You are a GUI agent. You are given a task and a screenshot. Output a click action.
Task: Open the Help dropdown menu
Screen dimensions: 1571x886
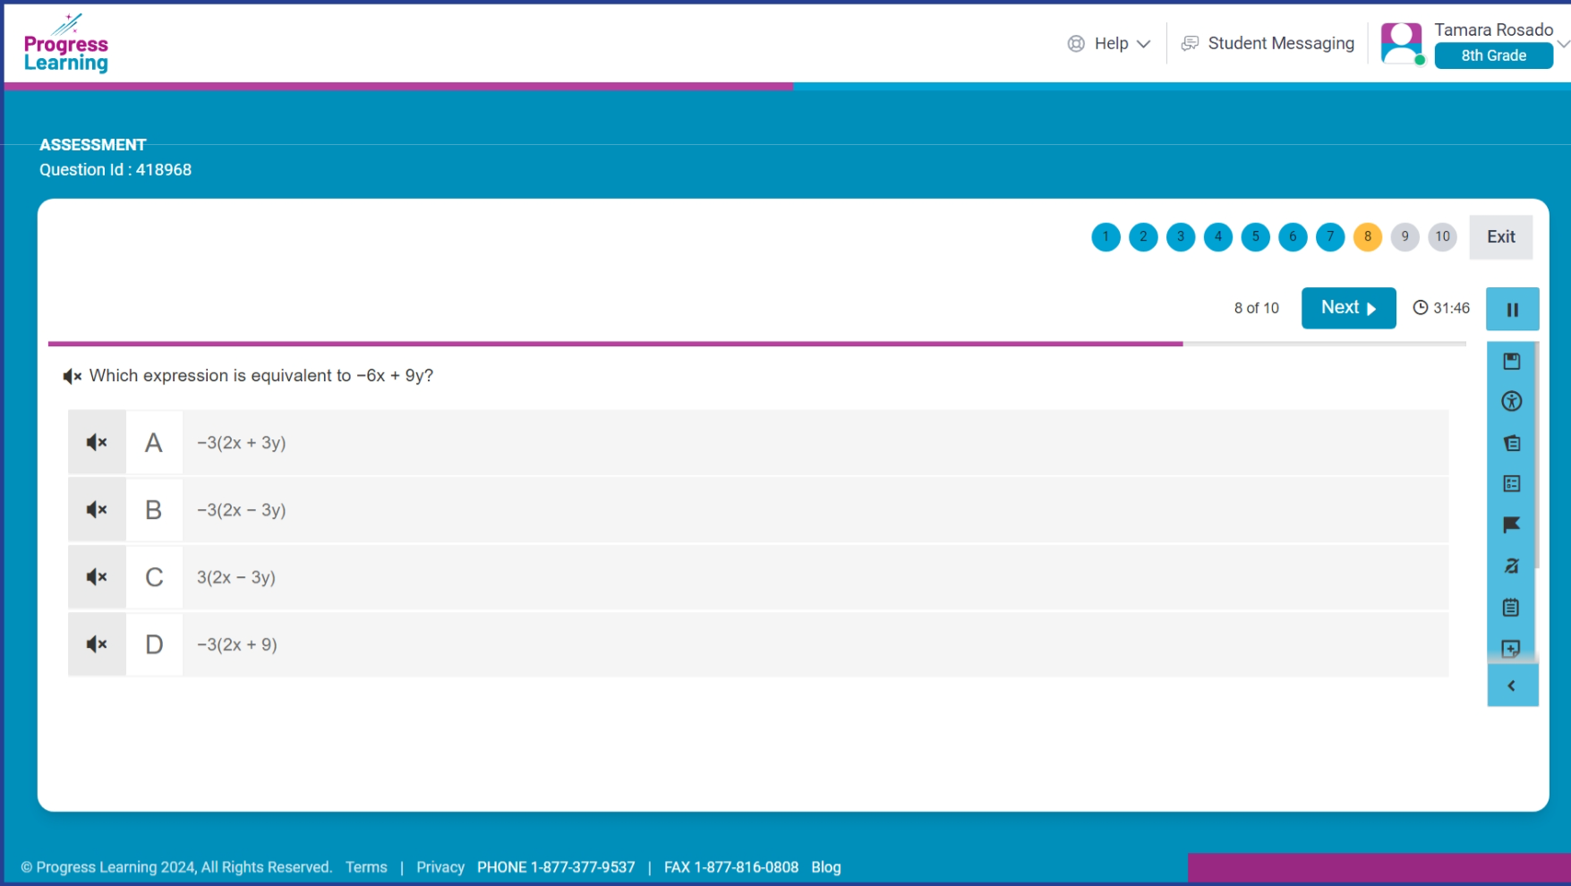click(1108, 43)
